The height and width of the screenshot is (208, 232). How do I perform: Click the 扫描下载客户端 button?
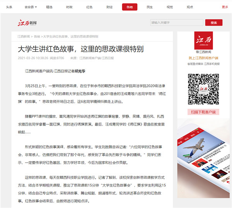(203, 112)
